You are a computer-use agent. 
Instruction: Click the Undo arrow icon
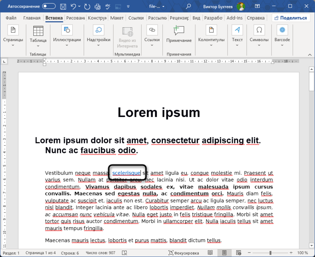[73, 6]
